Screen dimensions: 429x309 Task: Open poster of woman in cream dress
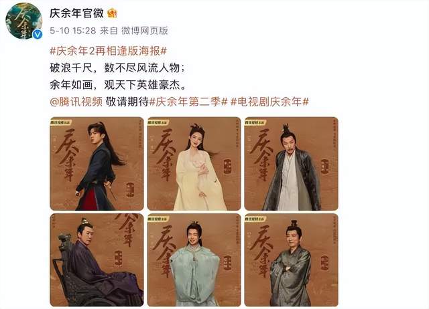(194, 163)
